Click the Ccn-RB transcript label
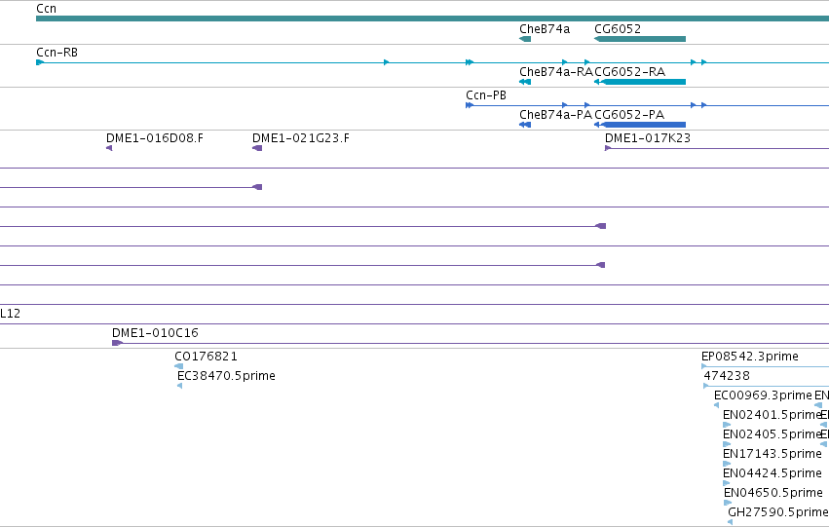The image size is (829, 527). click(57, 53)
